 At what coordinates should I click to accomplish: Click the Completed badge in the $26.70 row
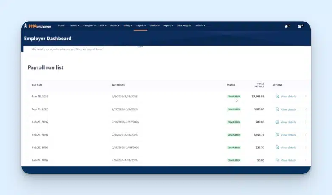[x=234, y=148]
